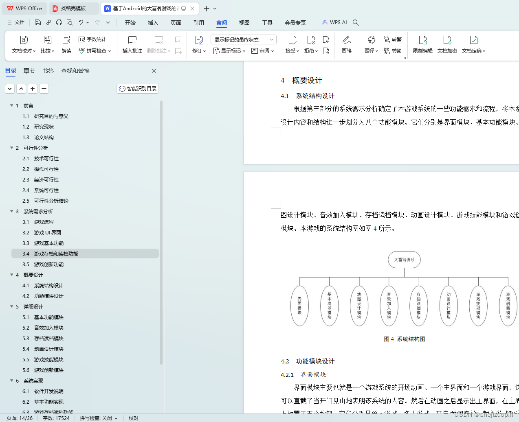The width and height of the screenshot is (519, 422).
Task: Expand the 审阅 pane dropdown in ribbon
Action: (263, 51)
